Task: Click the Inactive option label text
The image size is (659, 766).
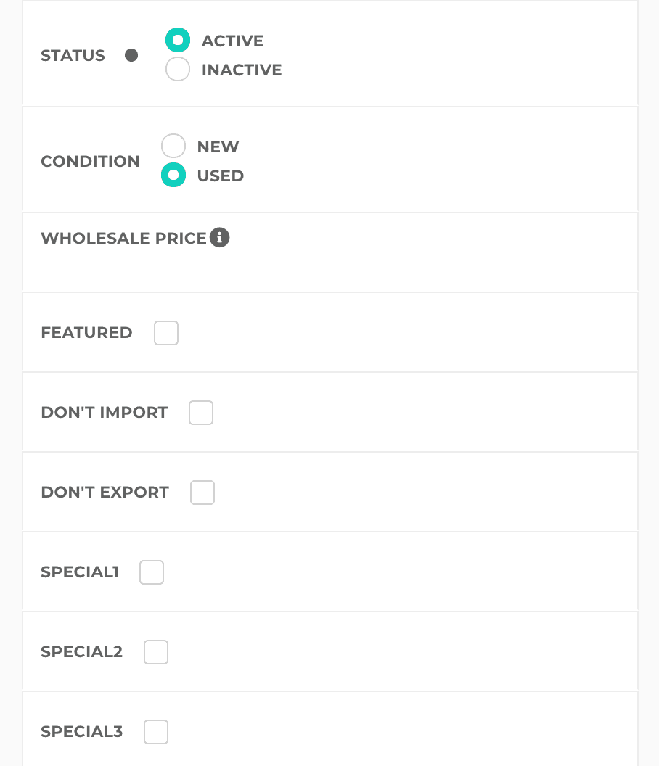Action: click(x=242, y=70)
